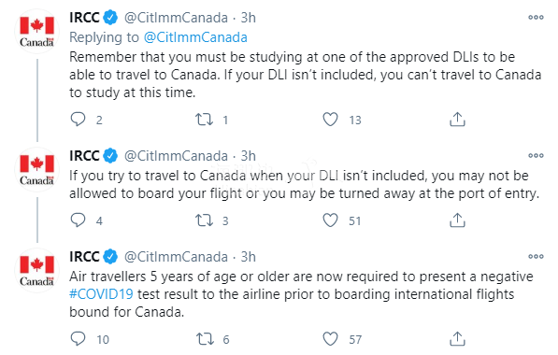Share the COVID19 test result tweet
This screenshot has width=558, height=355.
457,339
